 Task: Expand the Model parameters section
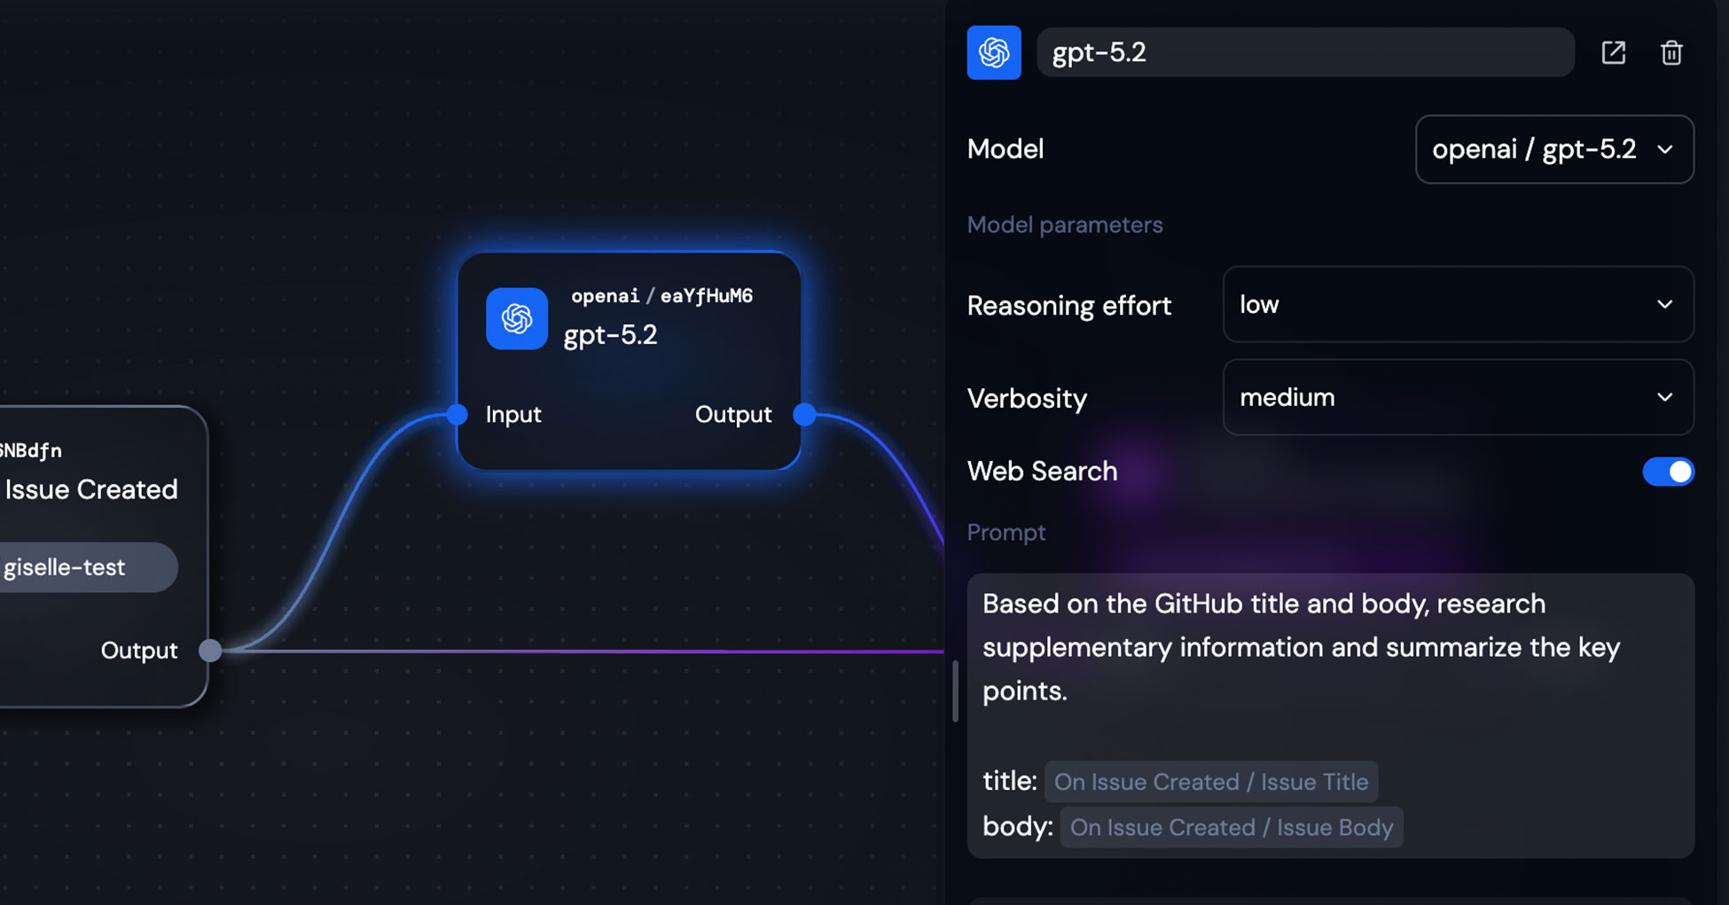pos(1065,224)
